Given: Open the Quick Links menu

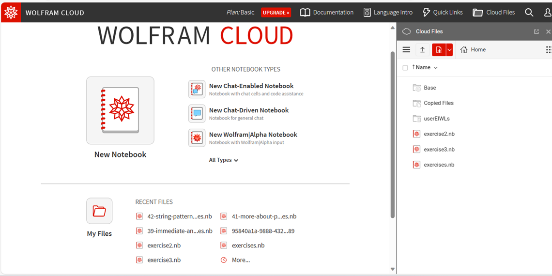Looking at the screenshot, I should 443,12.
